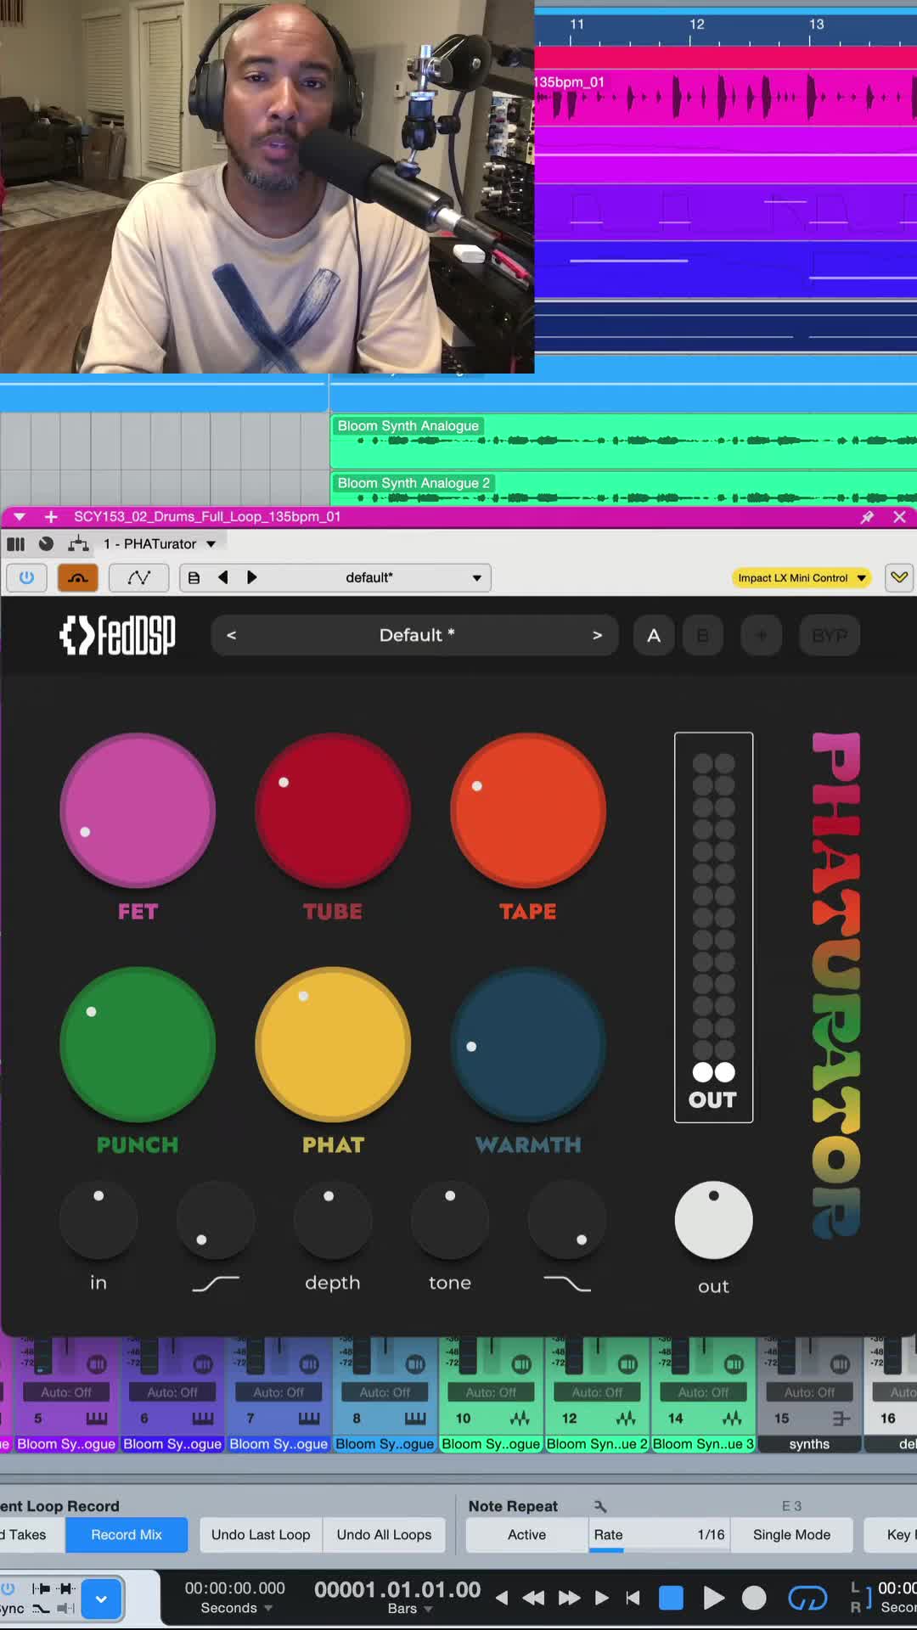This screenshot has height=1630, width=917.
Task: Click the Record button in transport
Action: [754, 1599]
